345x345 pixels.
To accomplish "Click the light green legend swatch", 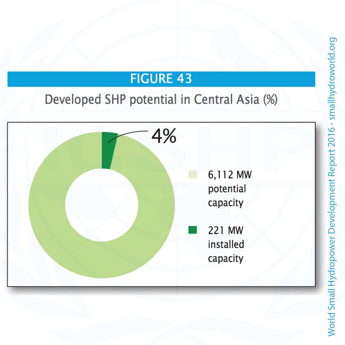I will 193,174.
